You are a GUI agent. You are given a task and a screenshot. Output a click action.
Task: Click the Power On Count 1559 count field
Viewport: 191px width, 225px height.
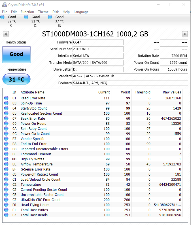click(x=174, y=63)
